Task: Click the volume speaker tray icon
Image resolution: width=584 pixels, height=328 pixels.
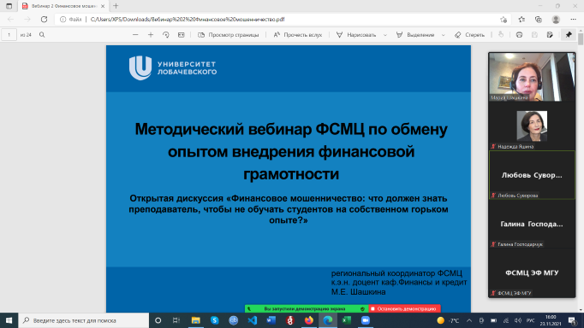Action: [x=518, y=320]
